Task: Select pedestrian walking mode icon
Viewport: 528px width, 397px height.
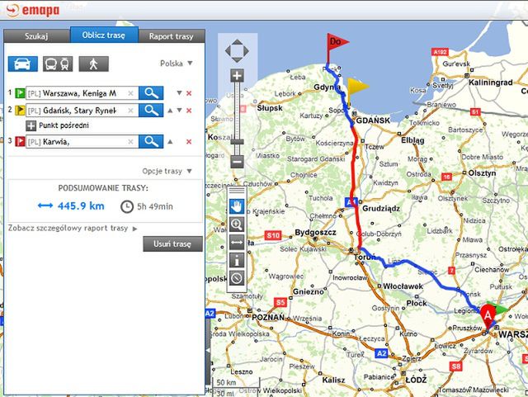Action: tap(93, 64)
